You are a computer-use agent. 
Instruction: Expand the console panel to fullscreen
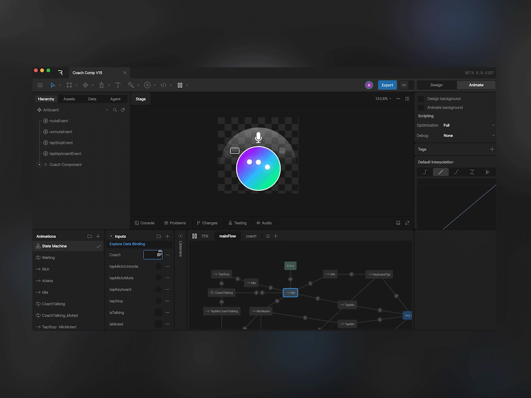[407, 223]
